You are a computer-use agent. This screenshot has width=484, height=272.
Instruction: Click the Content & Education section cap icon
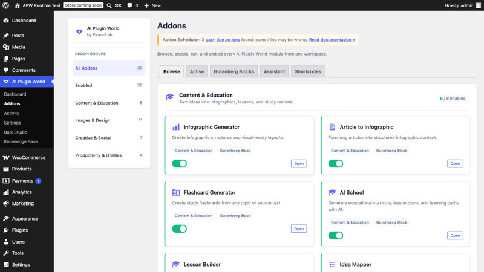pos(170,97)
